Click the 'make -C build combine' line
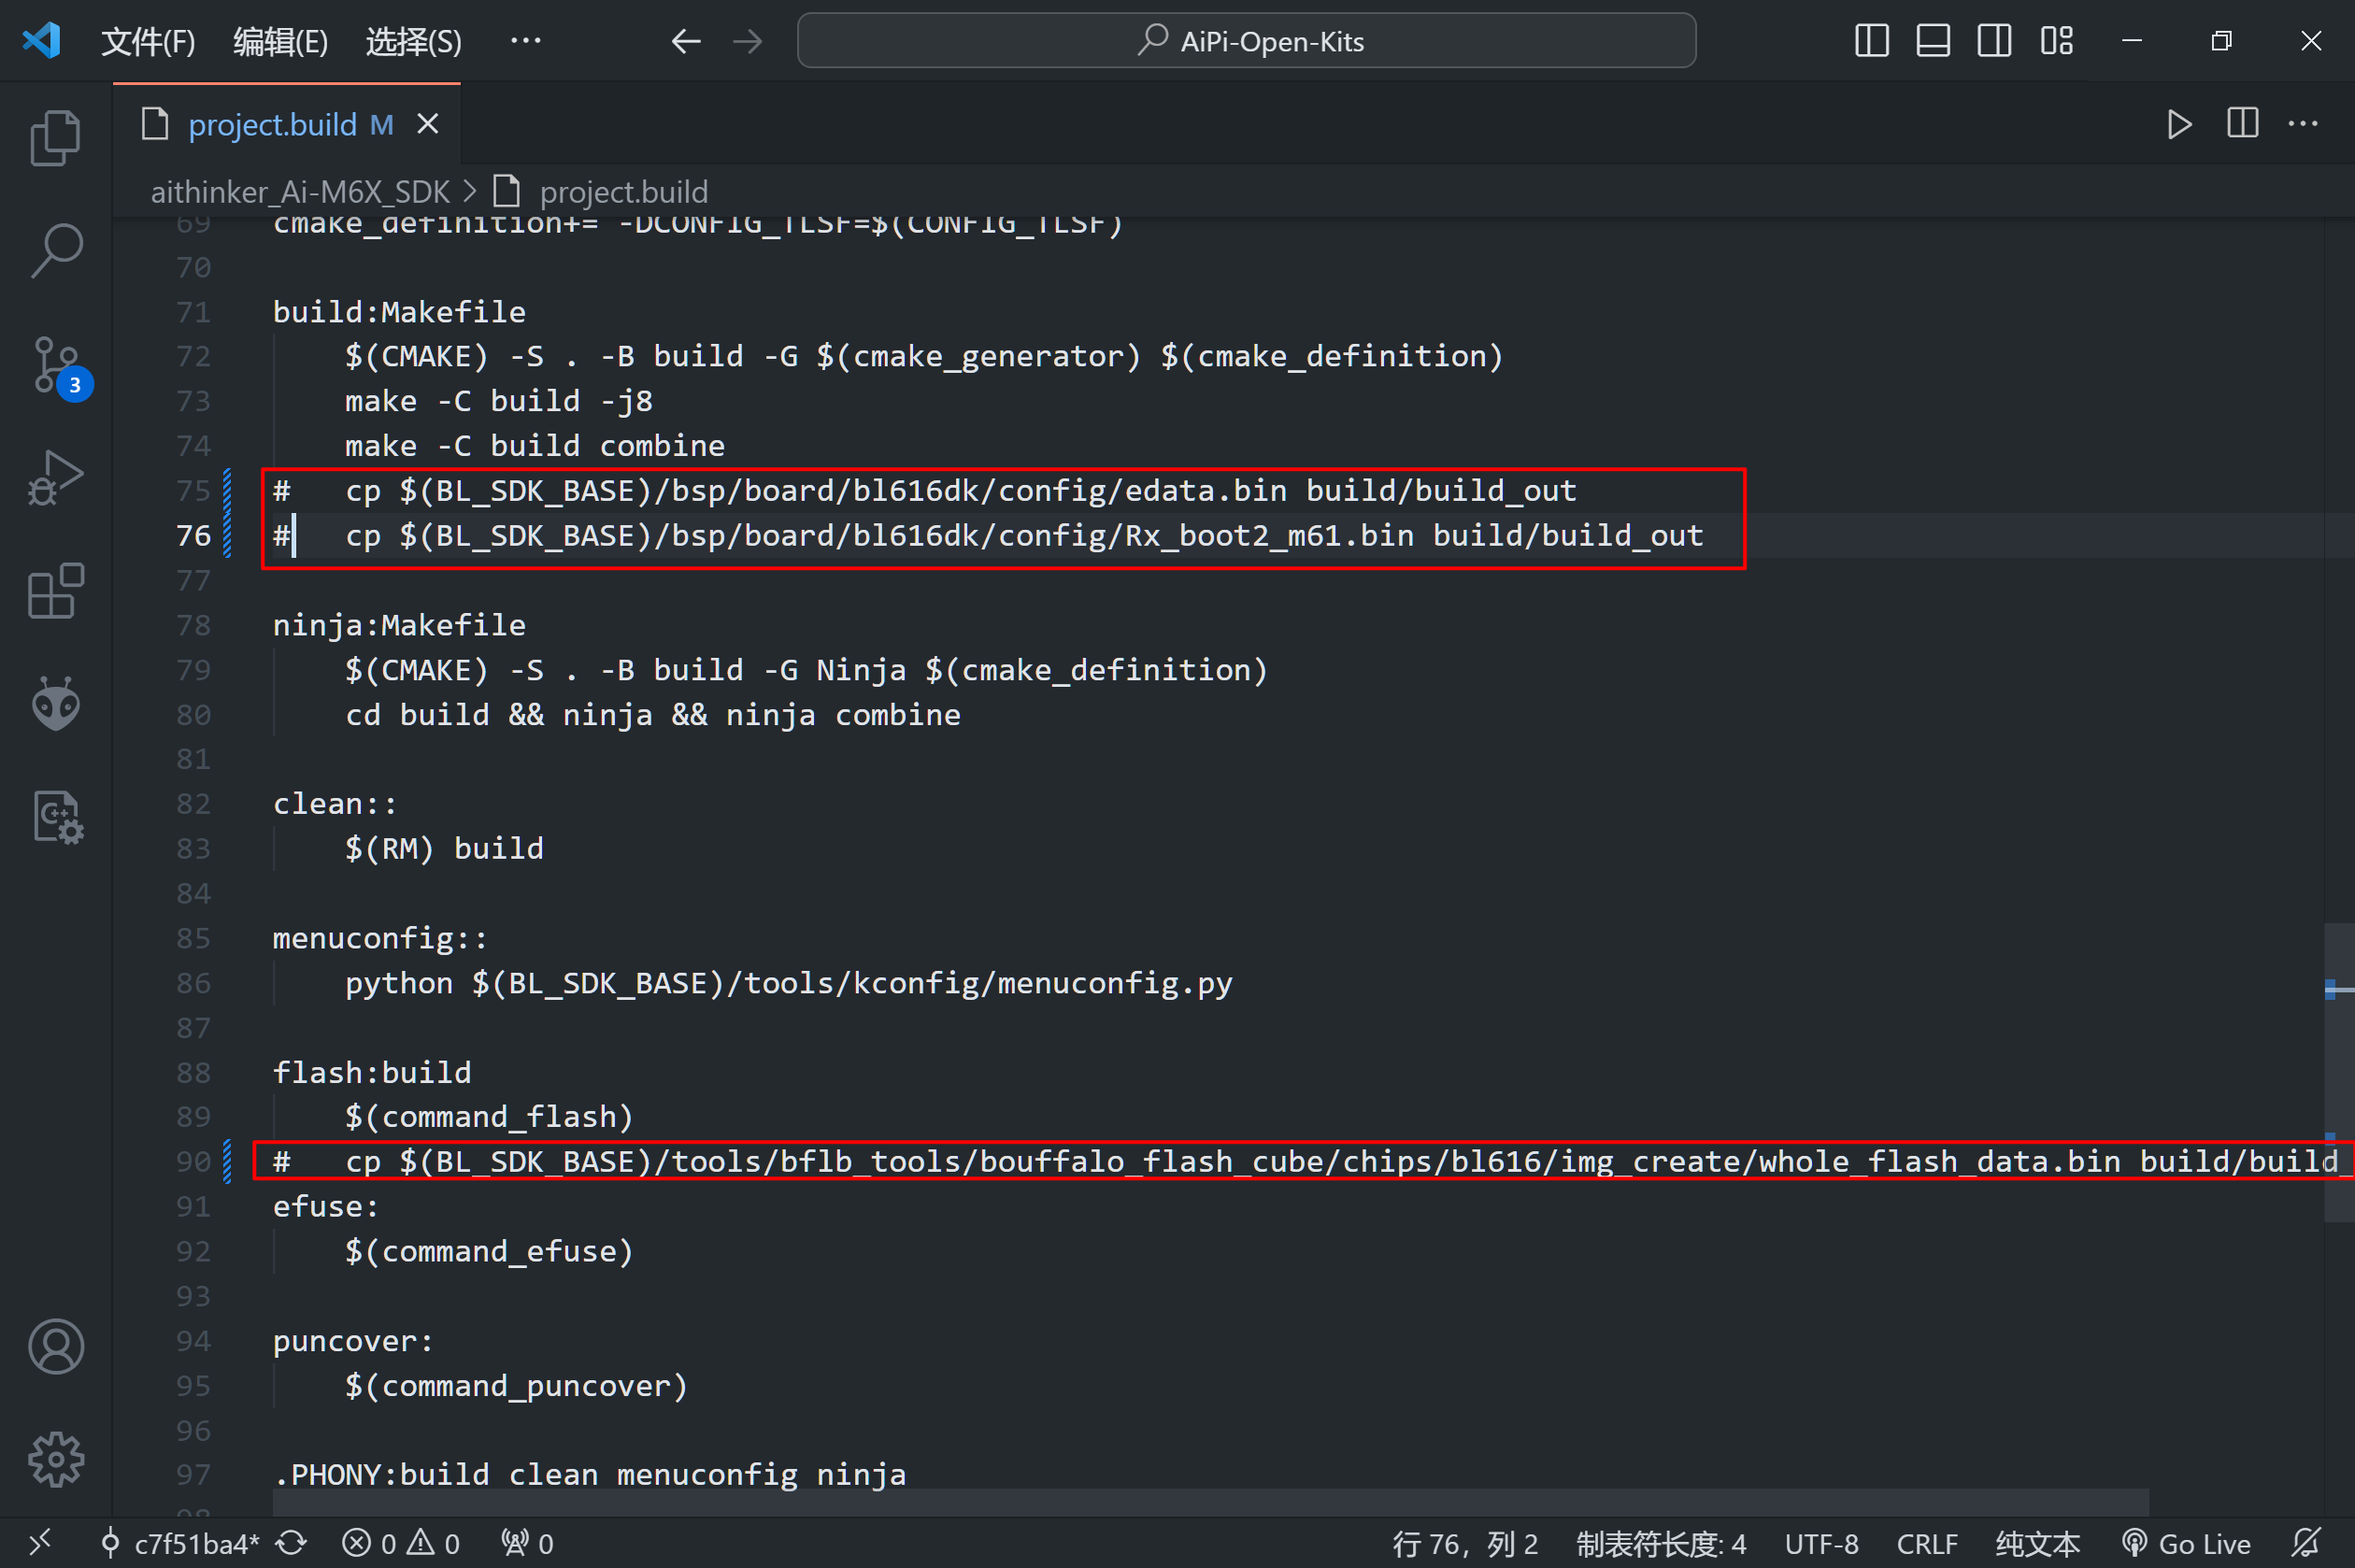The image size is (2355, 1568). click(535, 446)
